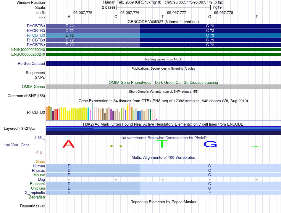Click RHOBTB3 label beside GTEx bar chart
Viewport: 281px width, 213px height.
(x=36, y=112)
